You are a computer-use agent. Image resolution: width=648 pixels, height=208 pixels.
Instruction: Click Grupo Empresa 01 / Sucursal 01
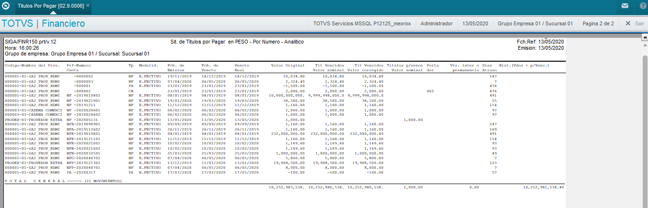pos(535,23)
